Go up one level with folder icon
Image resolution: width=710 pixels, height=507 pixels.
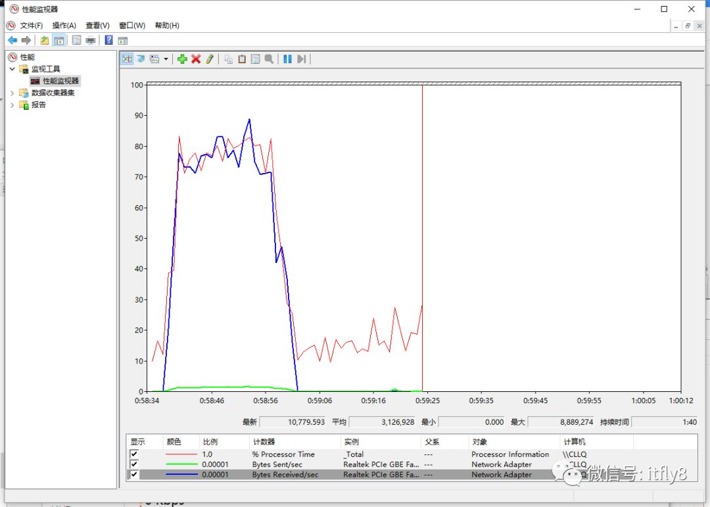[x=45, y=40]
